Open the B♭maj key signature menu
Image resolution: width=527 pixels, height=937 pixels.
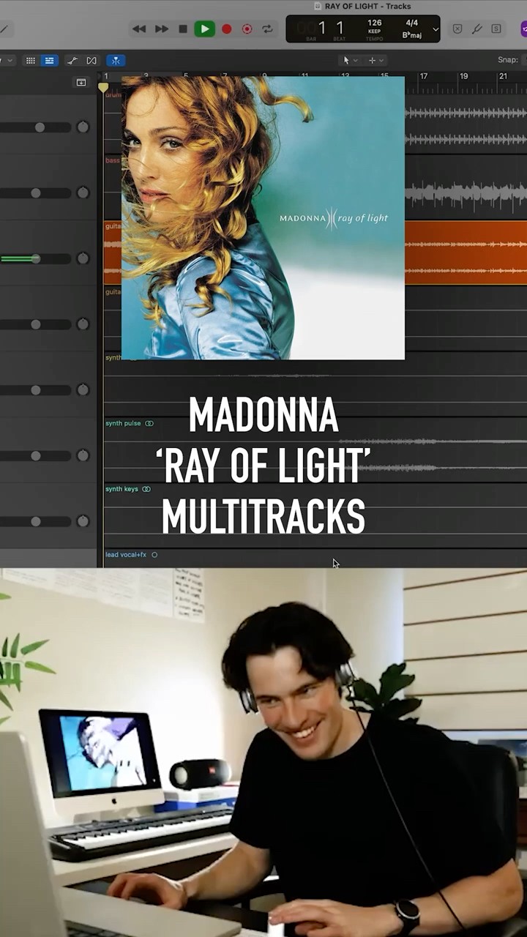[x=411, y=34]
